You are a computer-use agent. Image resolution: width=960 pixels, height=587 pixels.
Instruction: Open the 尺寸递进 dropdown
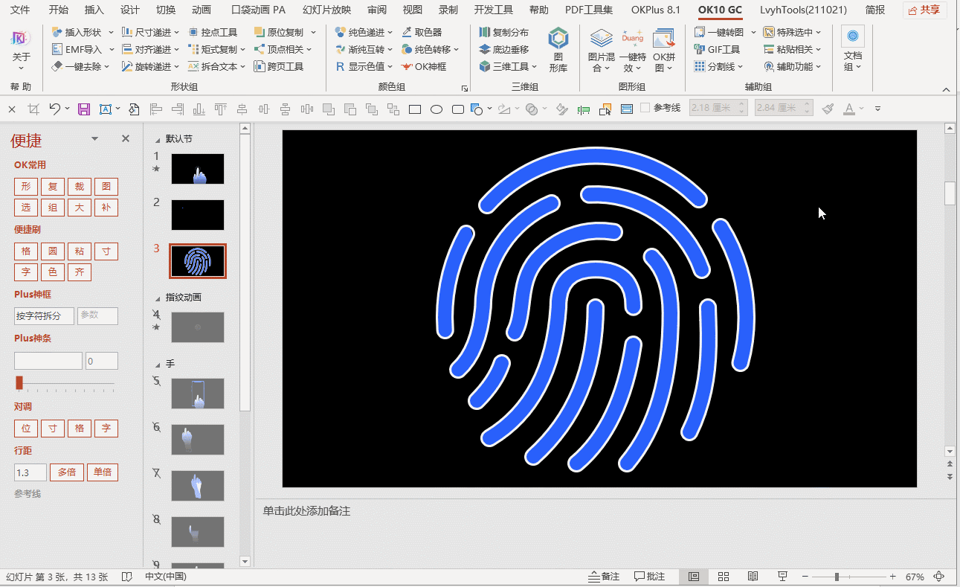point(177,33)
